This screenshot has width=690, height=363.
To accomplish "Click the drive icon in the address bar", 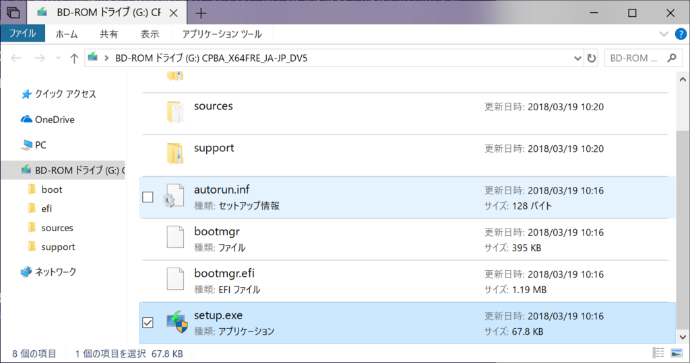I will [93, 57].
